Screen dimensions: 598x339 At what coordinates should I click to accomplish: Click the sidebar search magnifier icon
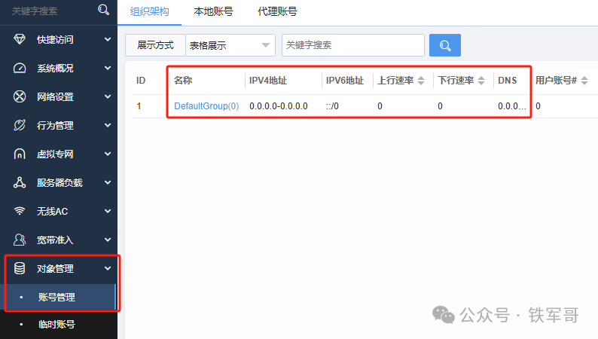coord(103,10)
